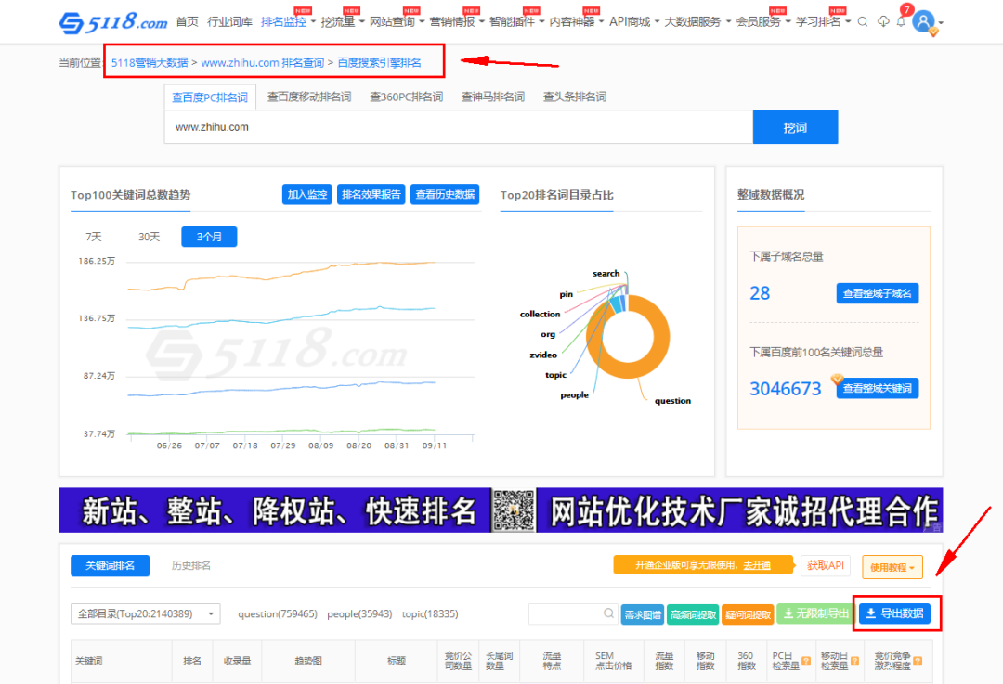Viewport: 1003px width, 684px height.
Task: Click the search magnifier icon in top navigation
Action: pyautogui.click(x=863, y=21)
